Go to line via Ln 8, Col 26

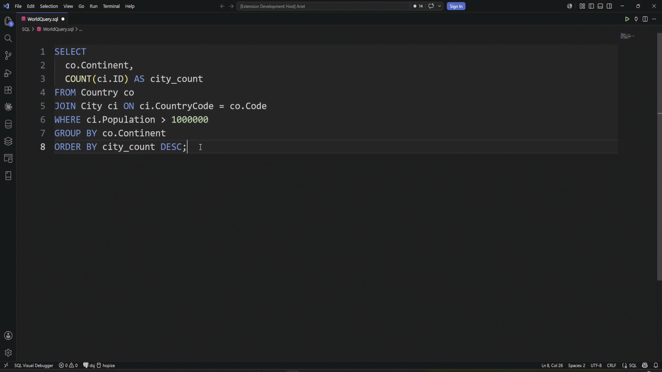pos(552,365)
